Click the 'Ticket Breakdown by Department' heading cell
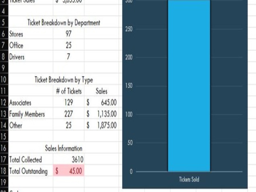Image resolution: width=256 pixels, height=192 pixels. click(64, 22)
